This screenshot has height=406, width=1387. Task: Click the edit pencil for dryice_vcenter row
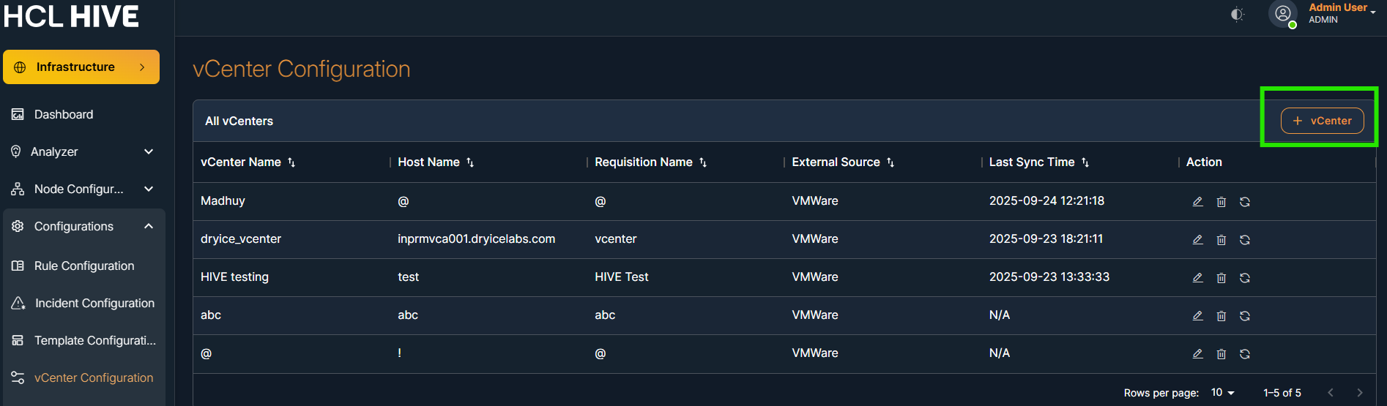coord(1197,239)
